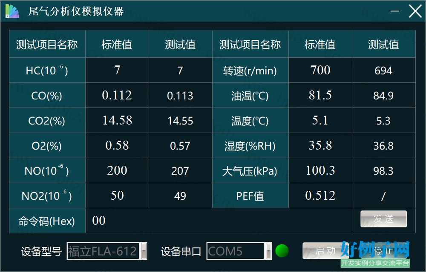Click the 温度(℃) label
The image size is (426, 272).
pos(250,120)
